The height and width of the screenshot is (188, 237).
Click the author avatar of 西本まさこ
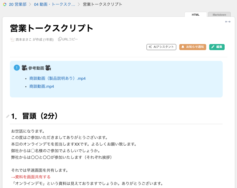point(12,39)
